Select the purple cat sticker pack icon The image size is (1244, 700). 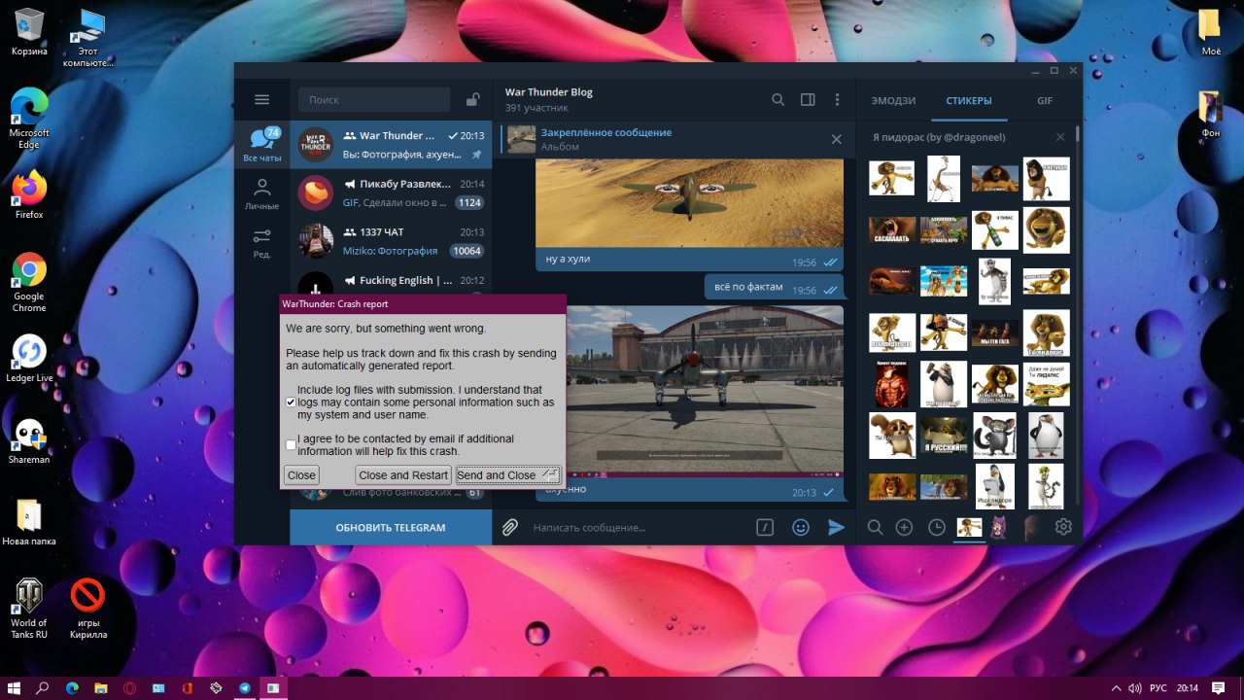[x=998, y=527]
